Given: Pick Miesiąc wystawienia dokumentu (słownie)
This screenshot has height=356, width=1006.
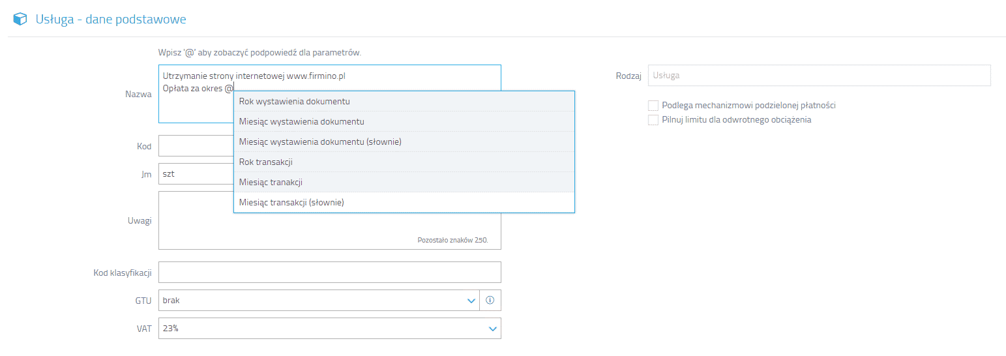Looking at the screenshot, I should pyautogui.click(x=404, y=141).
